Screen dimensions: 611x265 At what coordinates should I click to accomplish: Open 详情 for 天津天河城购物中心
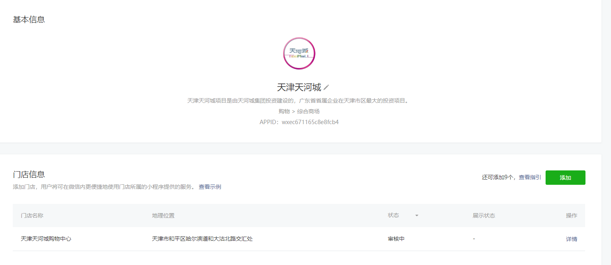pyautogui.click(x=572, y=239)
